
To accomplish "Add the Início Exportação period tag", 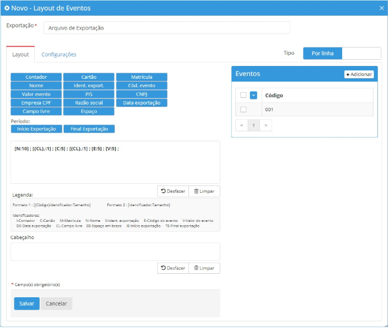I will [x=36, y=129].
